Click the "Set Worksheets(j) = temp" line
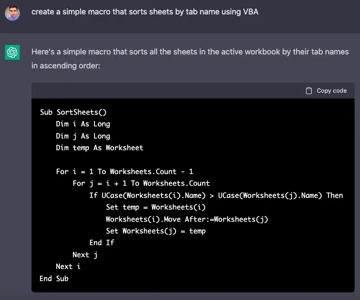The width and height of the screenshot is (360, 300). pos(155,231)
